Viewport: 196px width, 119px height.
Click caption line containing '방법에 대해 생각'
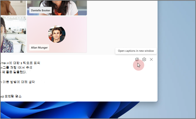(x=18, y=82)
